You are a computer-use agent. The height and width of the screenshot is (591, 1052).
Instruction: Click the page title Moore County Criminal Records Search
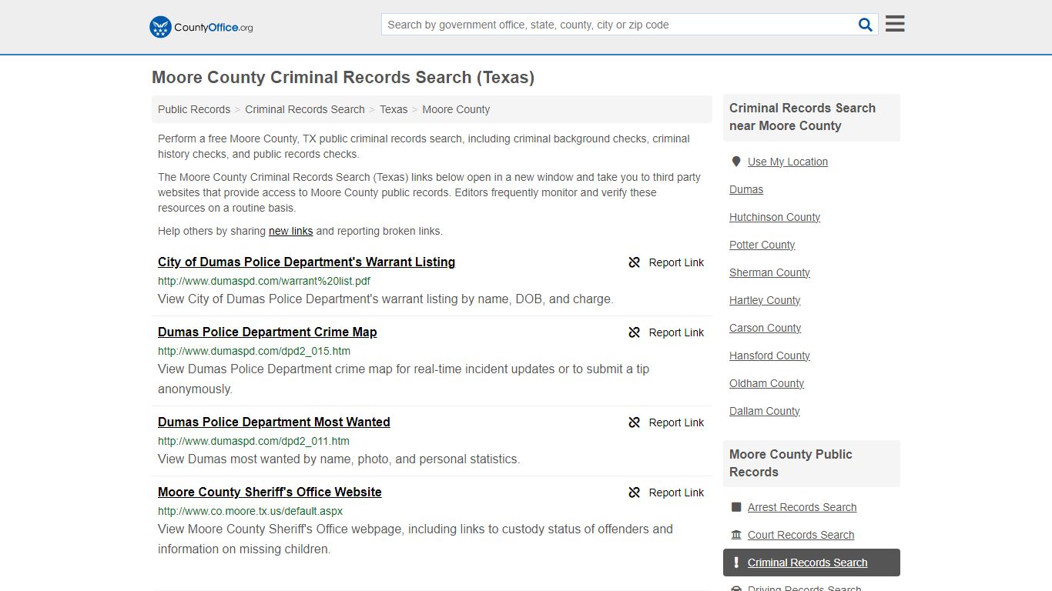point(343,78)
